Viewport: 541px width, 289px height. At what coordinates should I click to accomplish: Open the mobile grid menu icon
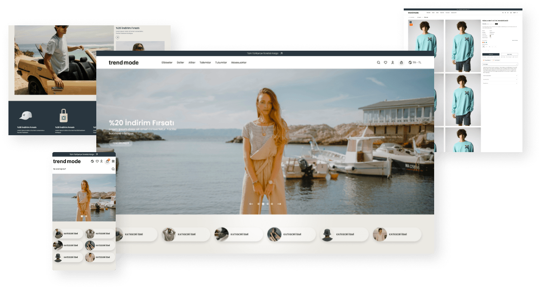coord(113,161)
